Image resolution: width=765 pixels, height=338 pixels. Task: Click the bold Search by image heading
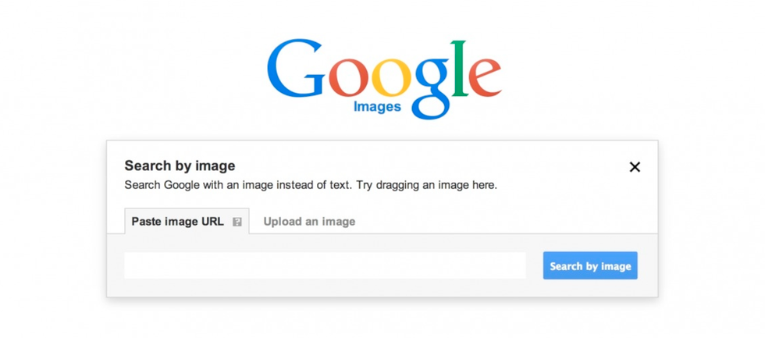(x=180, y=165)
